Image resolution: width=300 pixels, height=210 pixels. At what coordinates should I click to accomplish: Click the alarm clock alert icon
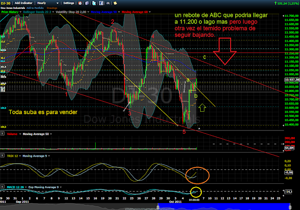coord(80,3)
